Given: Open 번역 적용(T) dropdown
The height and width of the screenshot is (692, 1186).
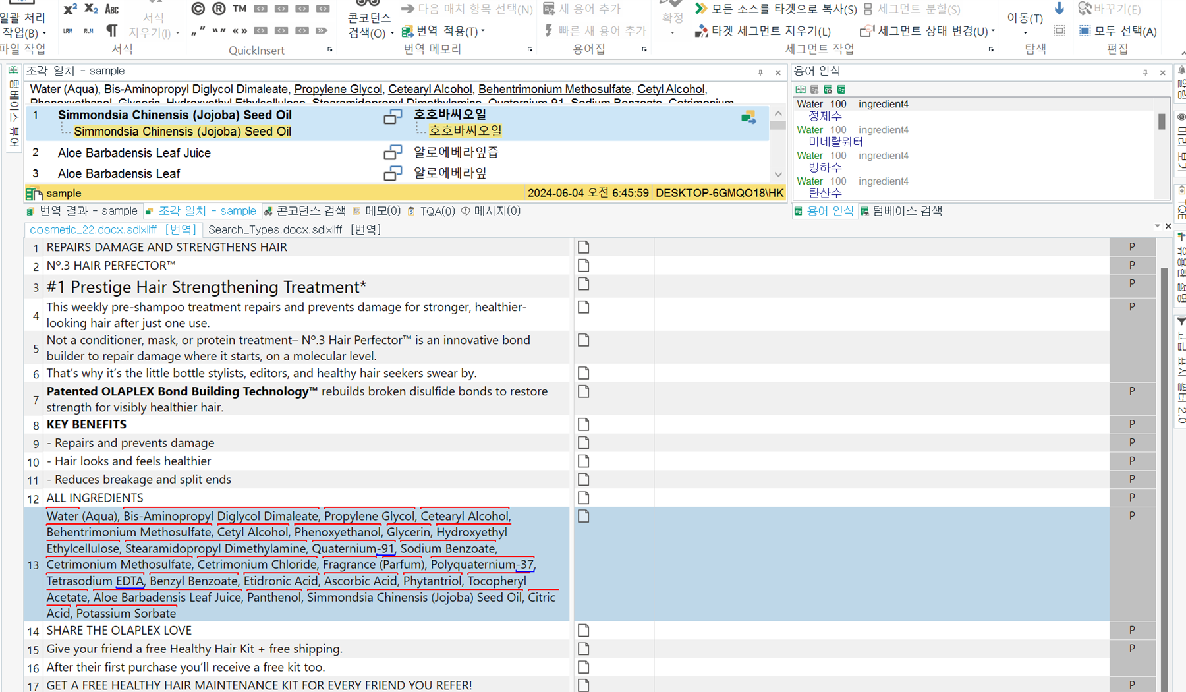Looking at the screenshot, I should coord(443,31).
